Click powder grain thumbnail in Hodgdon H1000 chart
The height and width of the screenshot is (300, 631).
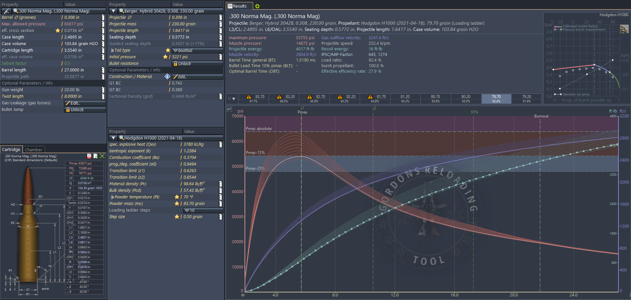624,29
